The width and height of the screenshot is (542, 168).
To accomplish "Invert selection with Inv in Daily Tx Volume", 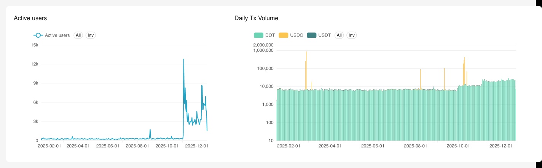I will click(x=352, y=35).
